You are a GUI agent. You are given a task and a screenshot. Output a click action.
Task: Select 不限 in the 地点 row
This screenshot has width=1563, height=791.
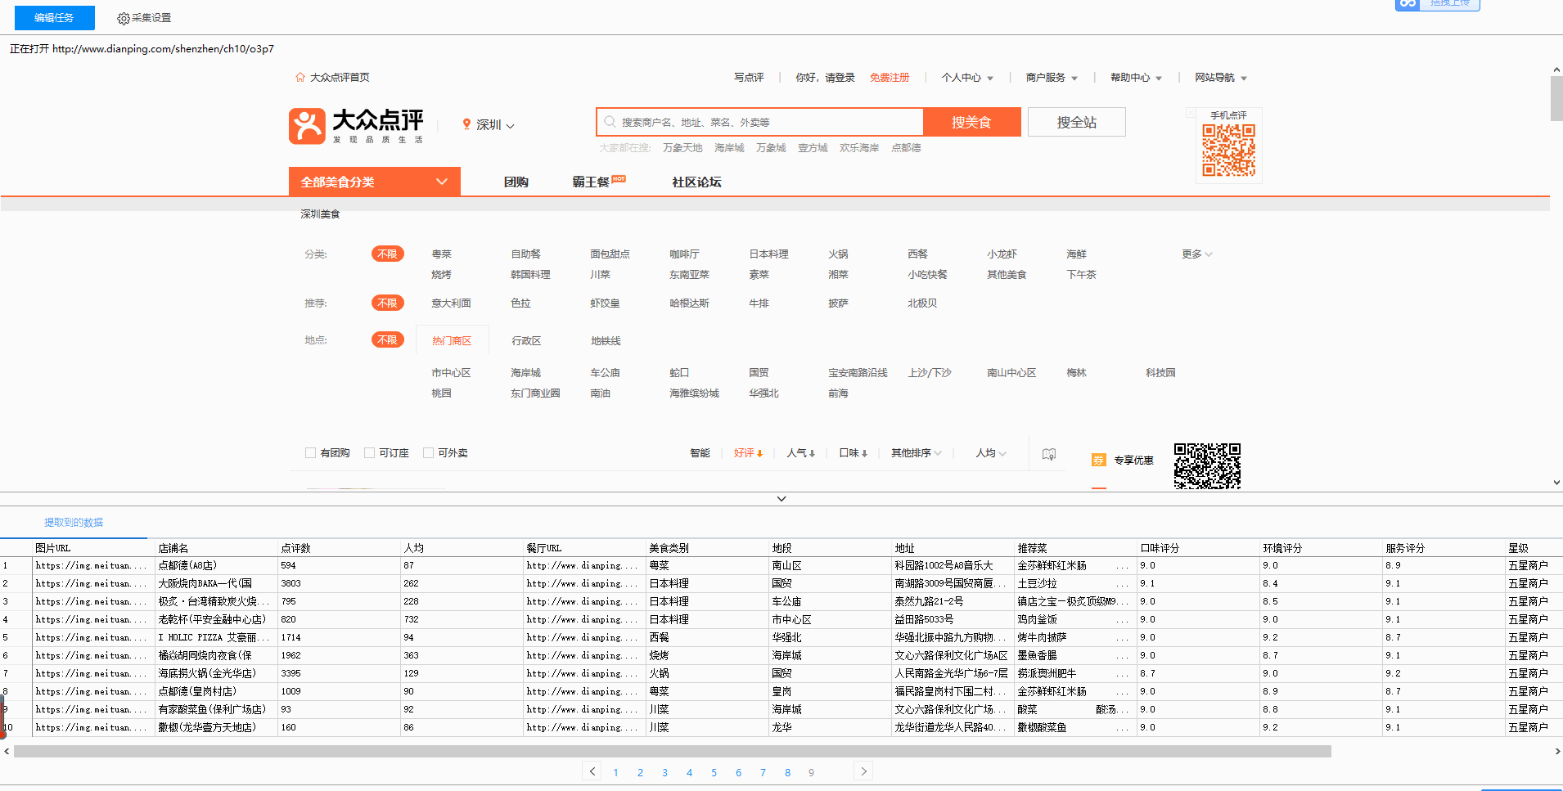click(388, 340)
